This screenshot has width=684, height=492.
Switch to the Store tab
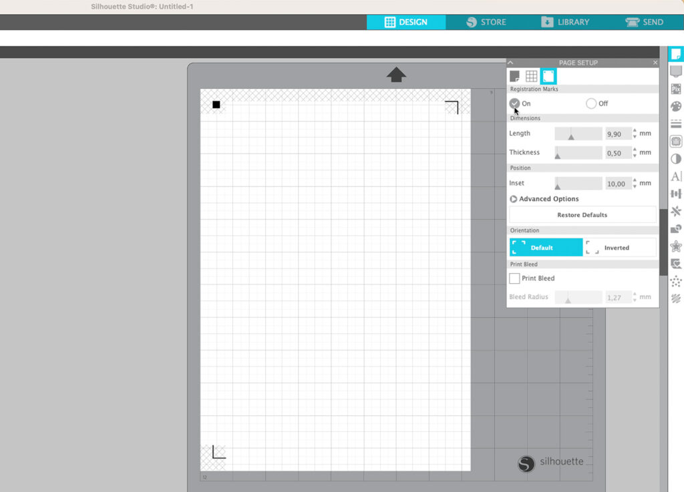click(486, 22)
